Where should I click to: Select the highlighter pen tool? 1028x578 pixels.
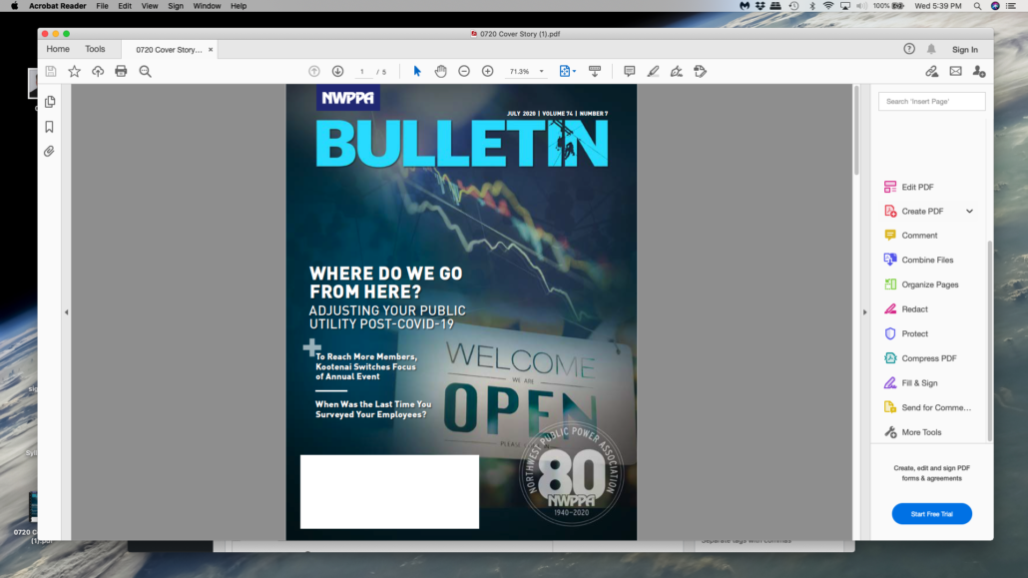(653, 71)
